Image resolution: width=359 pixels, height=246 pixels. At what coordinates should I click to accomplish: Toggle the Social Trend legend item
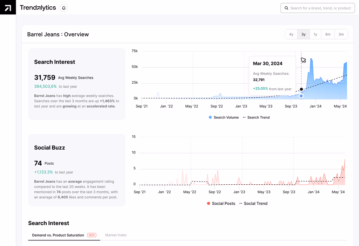click(x=253, y=204)
